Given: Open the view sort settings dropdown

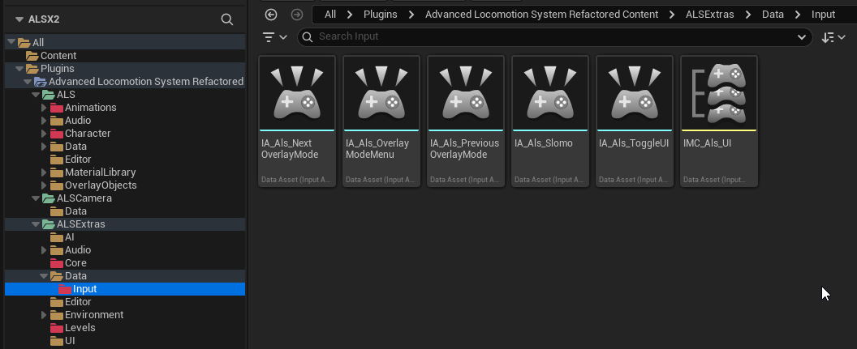Looking at the screenshot, I should coord(833,37).
